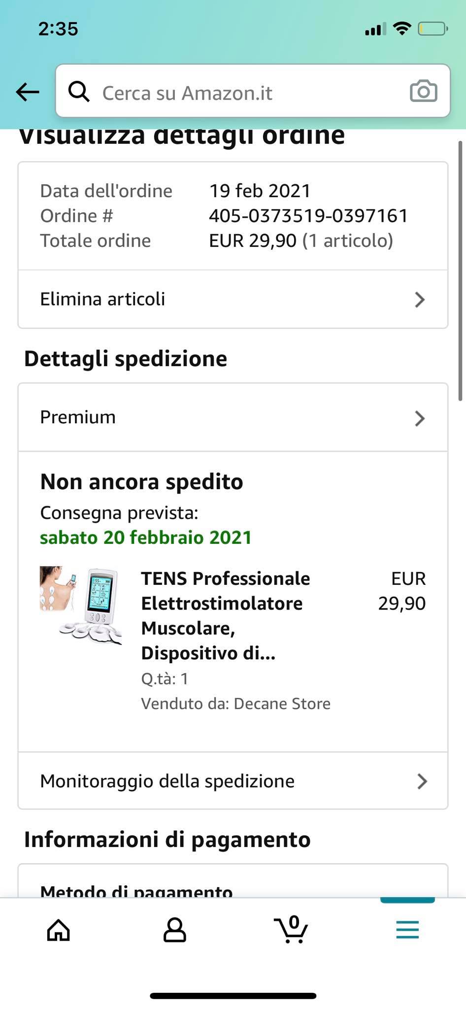
Task: Expand the Elimina articoli chevron
Action: click(420, 300)
